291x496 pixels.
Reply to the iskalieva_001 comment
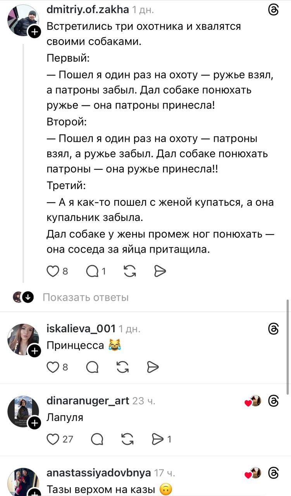point(92,367)
